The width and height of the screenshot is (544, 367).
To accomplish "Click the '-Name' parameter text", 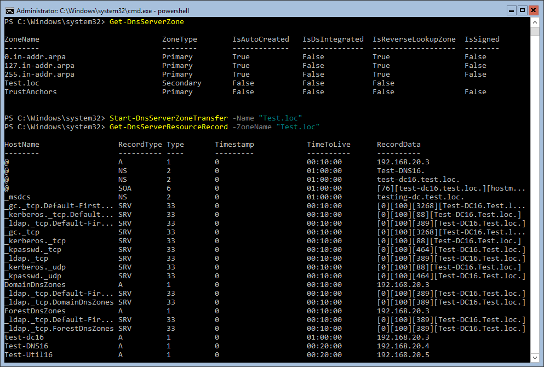I will pyautogui.click(x=243, y=118).
